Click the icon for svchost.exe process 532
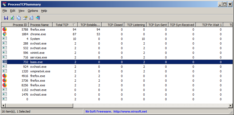This screenshot has height=115, width=234. tap(5, 48)
